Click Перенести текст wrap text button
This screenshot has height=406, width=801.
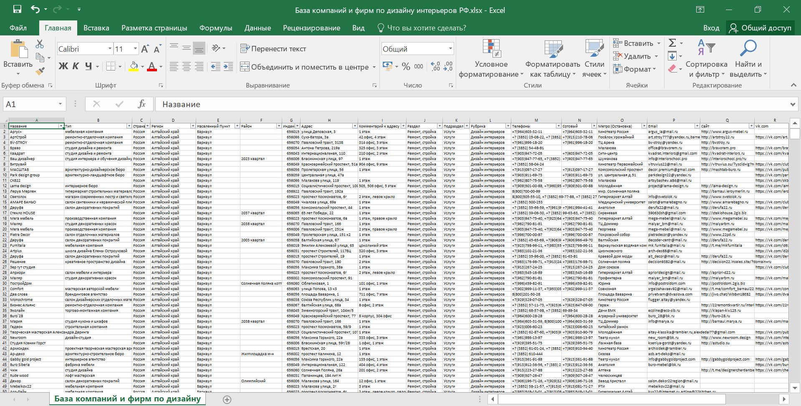(x=273, y=49)
